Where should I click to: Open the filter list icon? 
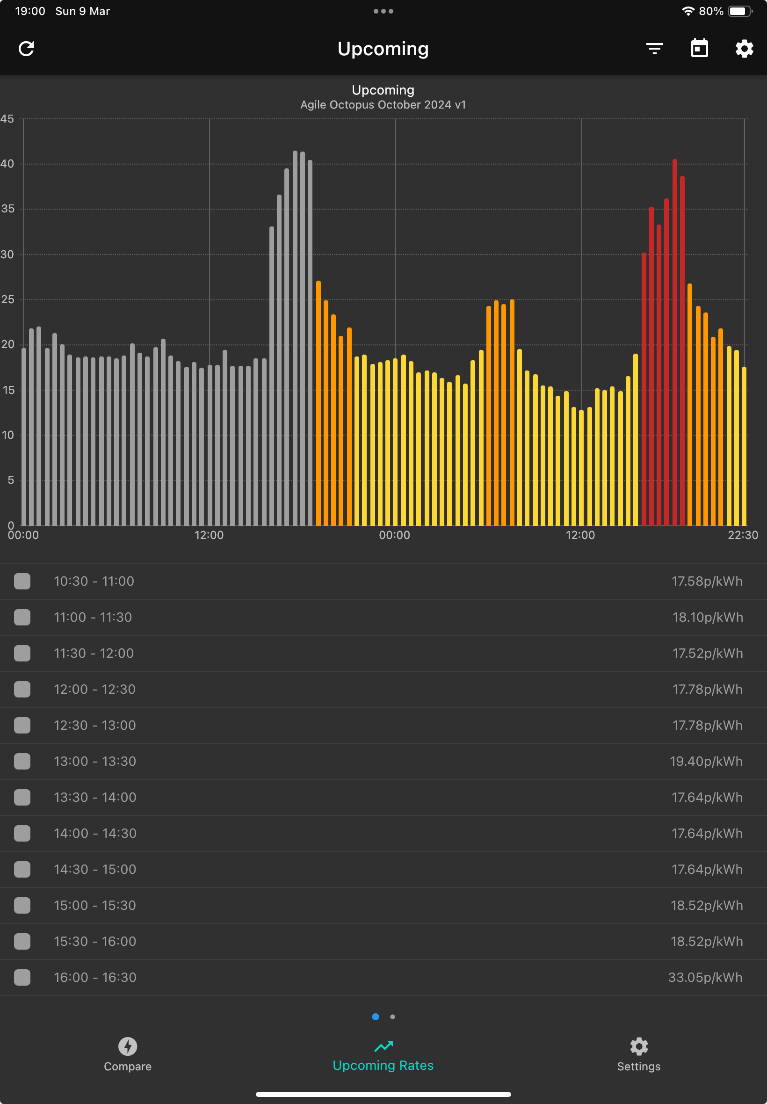coord(655,49)
